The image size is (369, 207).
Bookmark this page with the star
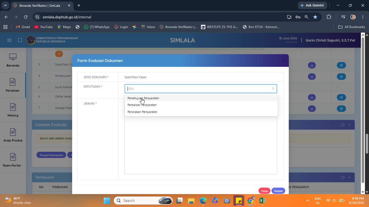pyautogui.click(x=315, y=17)
